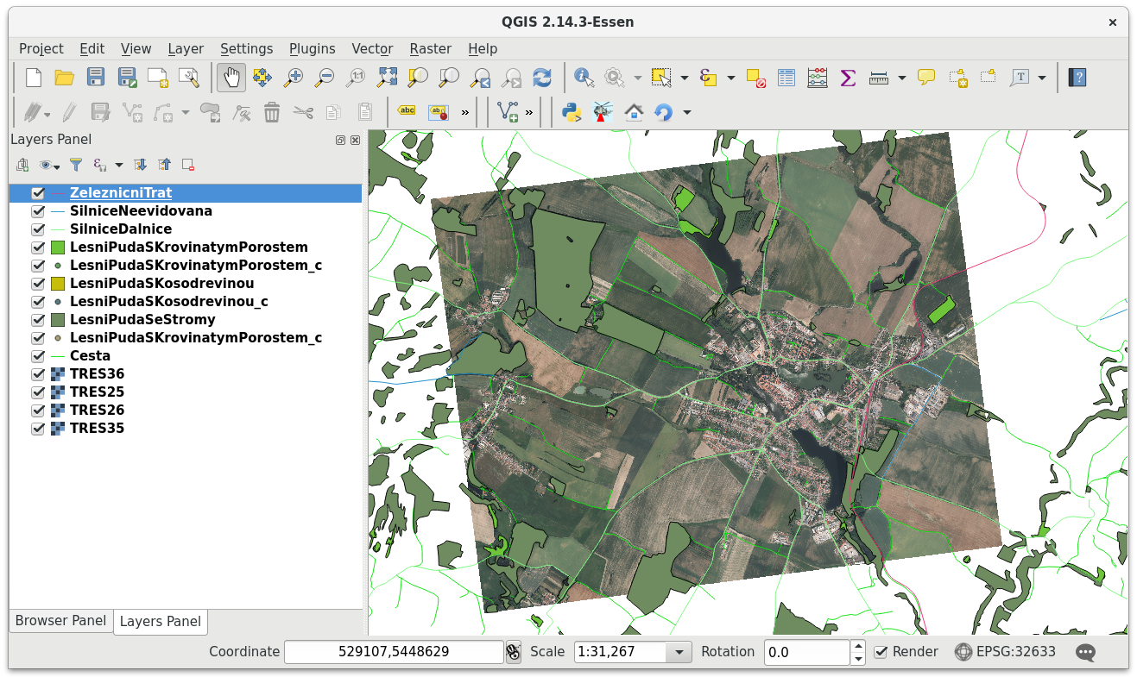Viewport: 1137px width, 677px height.
Task: Open the Plugins menu
Action: coord(312,48)
